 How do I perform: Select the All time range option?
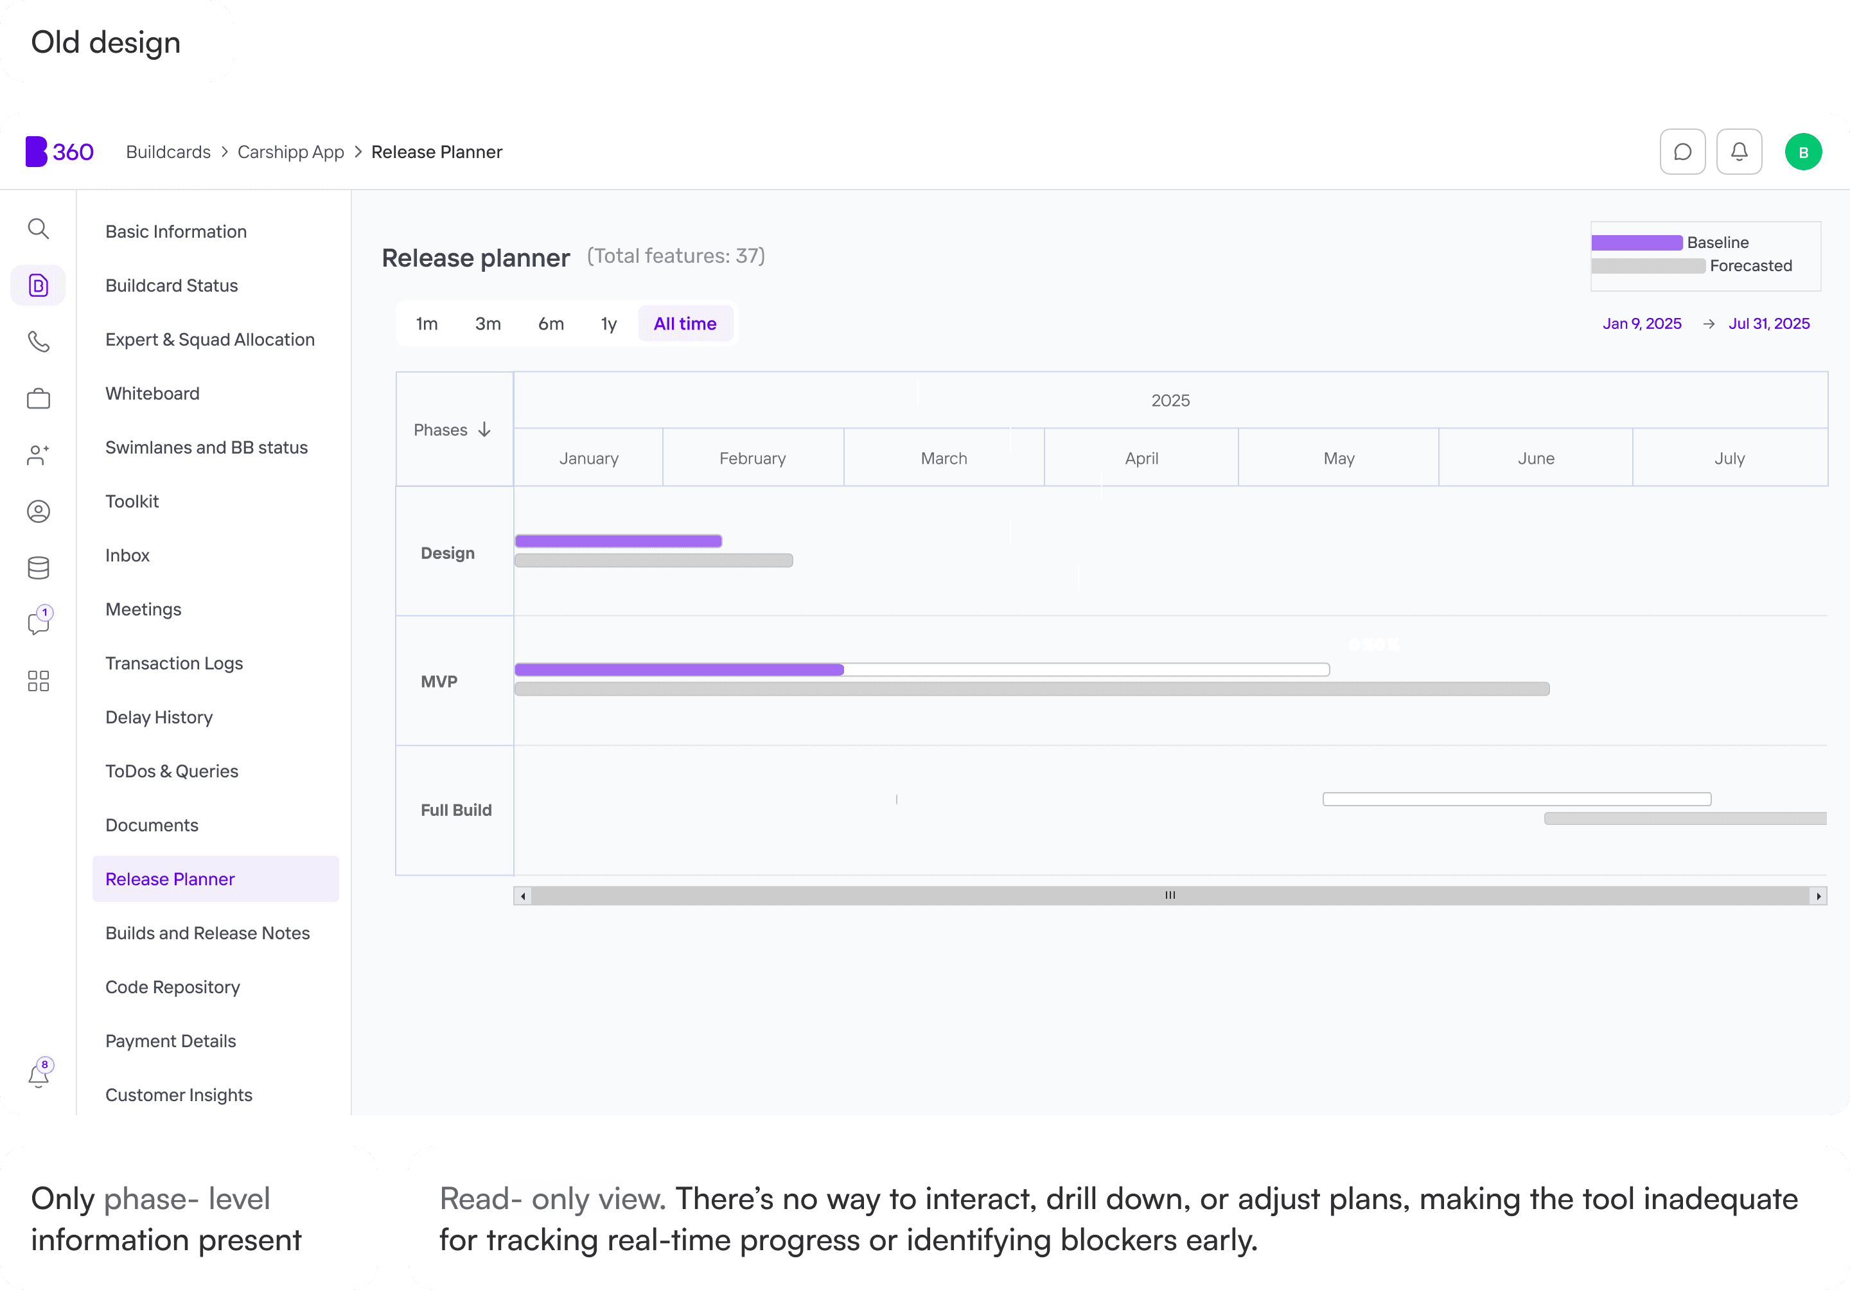pos(684,324)
